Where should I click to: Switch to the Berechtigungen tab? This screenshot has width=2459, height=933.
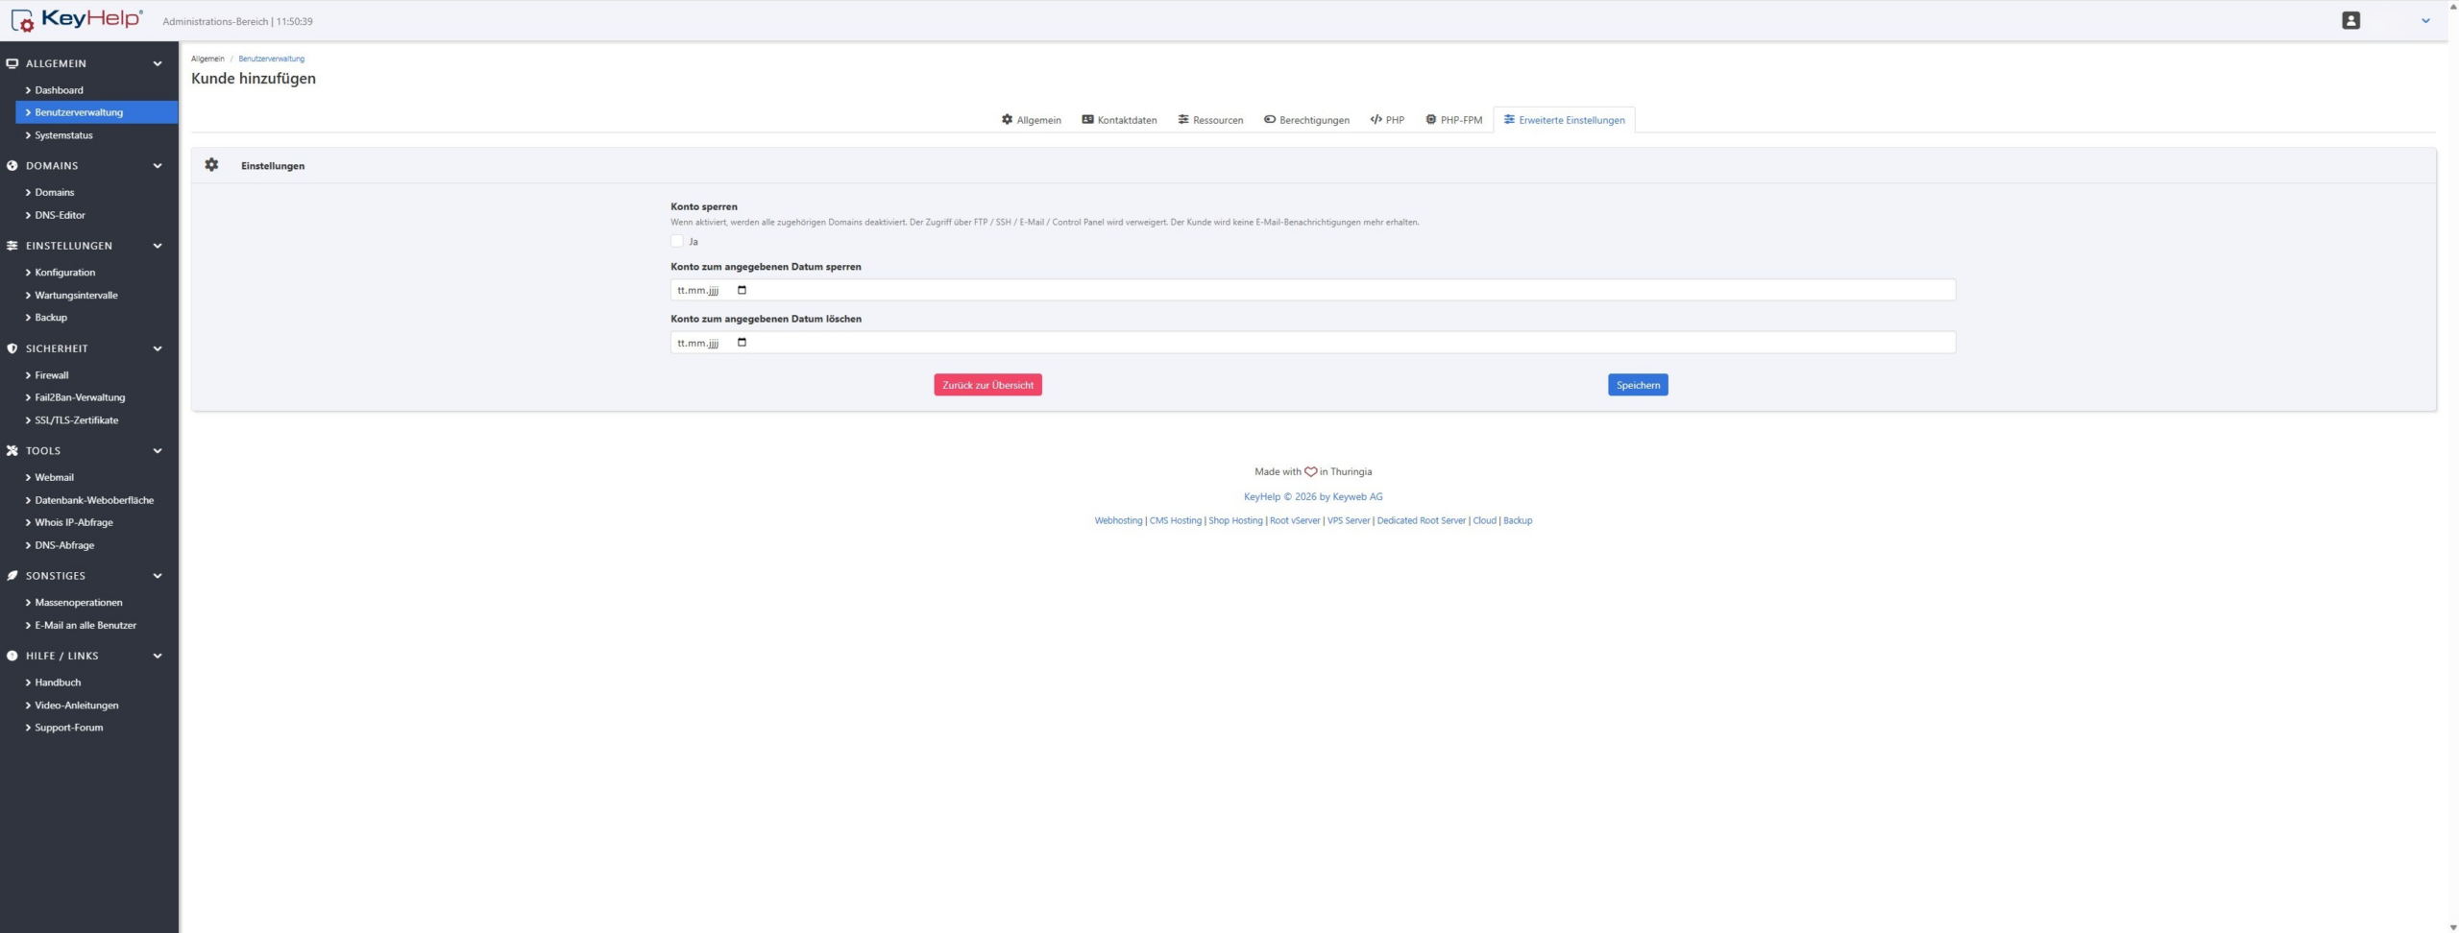click(x=1306, y=120)
